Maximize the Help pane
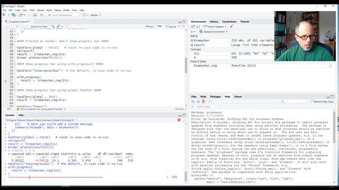 [x=332, y=97]
